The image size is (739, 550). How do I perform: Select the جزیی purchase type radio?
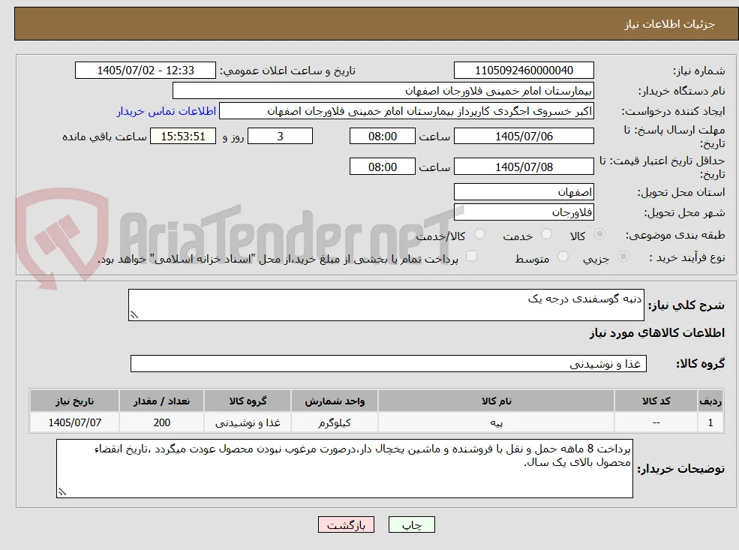tap(623, 257)
